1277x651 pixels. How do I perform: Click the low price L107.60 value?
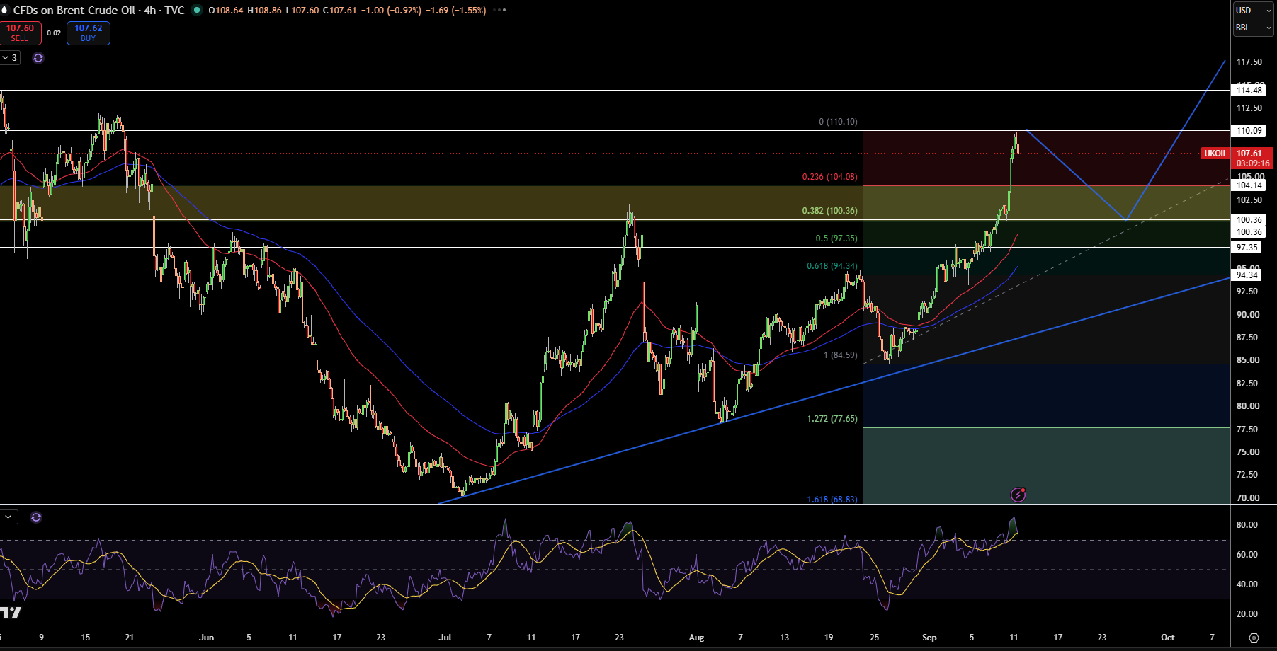click(x=302, y=11)
